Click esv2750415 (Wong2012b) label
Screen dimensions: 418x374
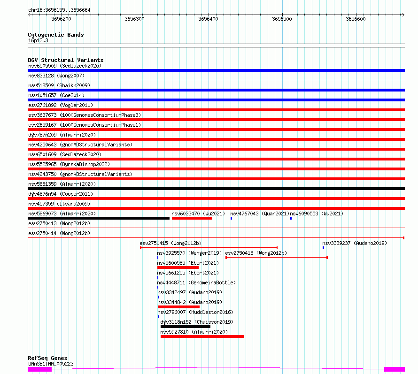point(170,243)
